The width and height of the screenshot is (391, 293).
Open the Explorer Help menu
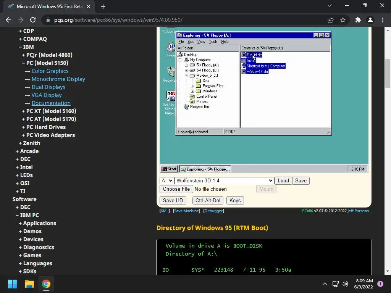point(225,42)
